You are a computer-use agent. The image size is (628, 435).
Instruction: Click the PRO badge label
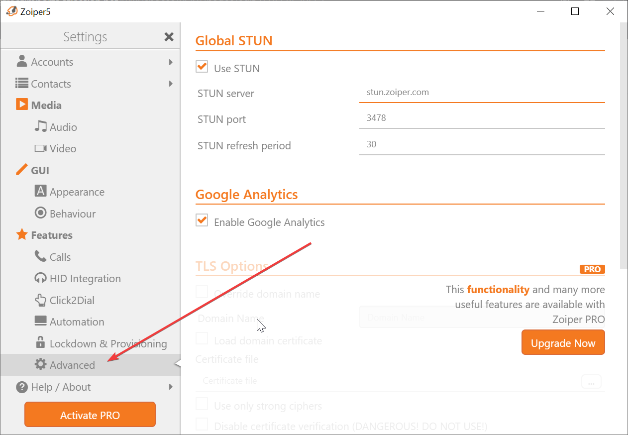592,269
